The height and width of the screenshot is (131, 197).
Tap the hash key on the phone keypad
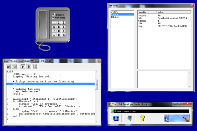tap(64, 35)
